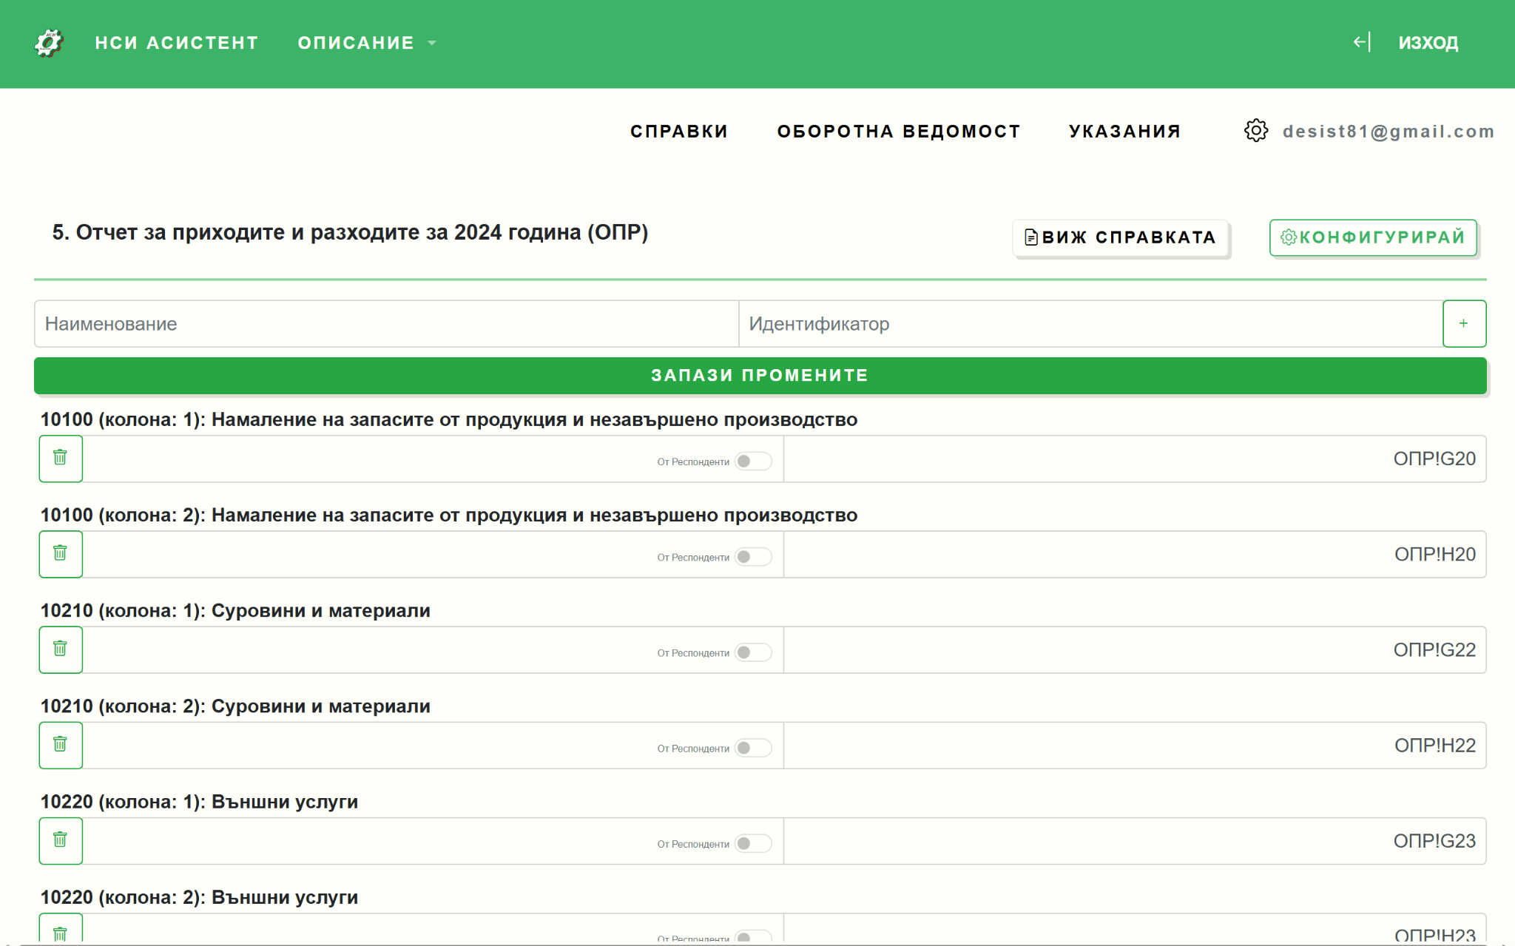This screenshot has height=946, width=1515.
Task: Focus the Наименование input field
Action: [386, 324]
